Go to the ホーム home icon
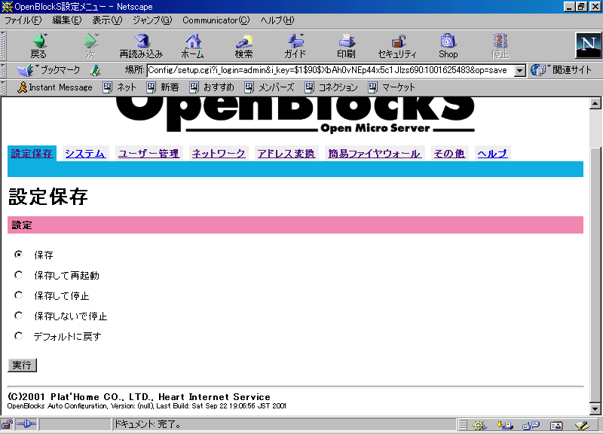The image size is (603, 434). click(x=192, y=46)
